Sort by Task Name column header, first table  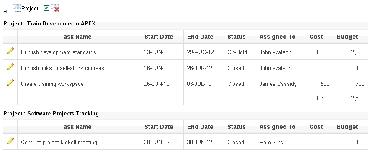click(x=76, y=37)
